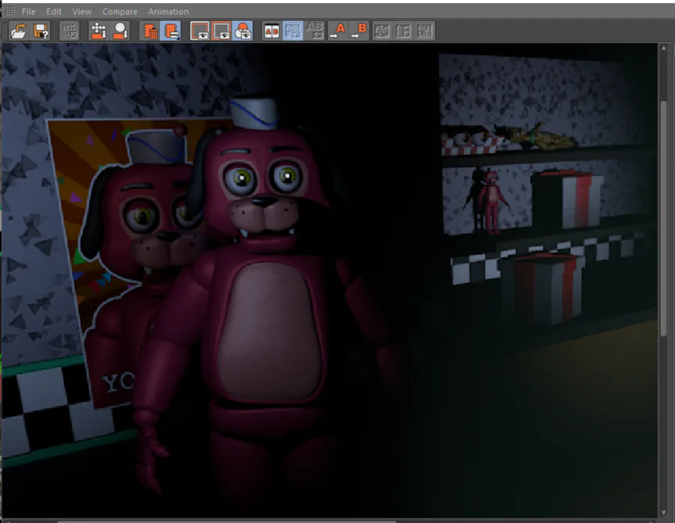Click the vertical scrollbar up arrow
The width and height of the screenshot is (675, 523).
tap(664, 48)
